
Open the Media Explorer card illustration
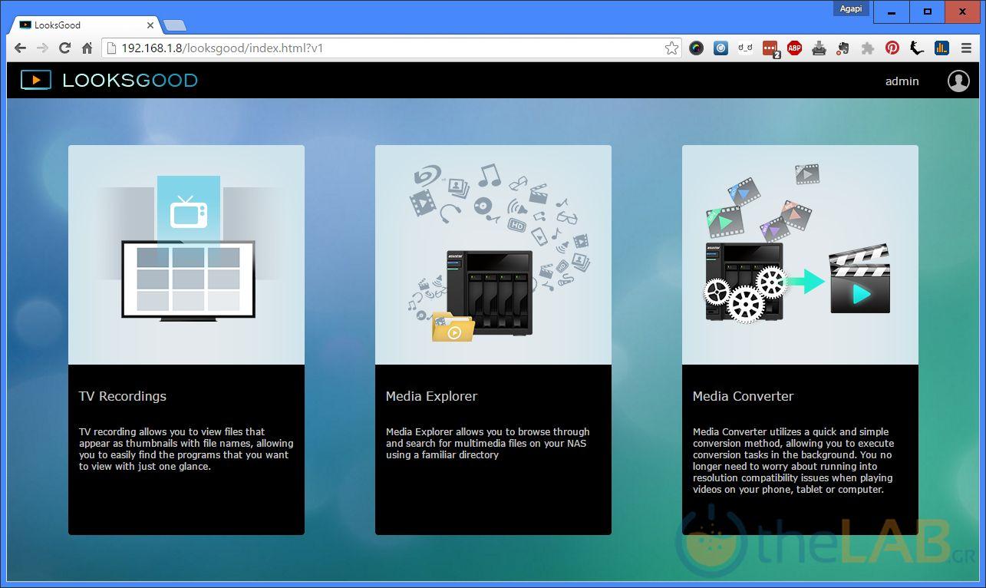(x=493, y=255)
